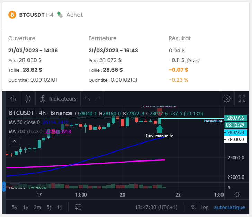
Task: Open timezone menu 13:47:30 (UTC+1)
Action: tap(156, 207)
